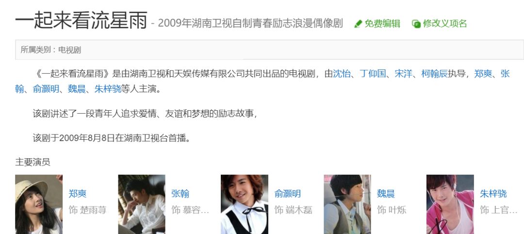
Task: Open 张翰 cast thumbnail photo
Action: tap(142, 204)
